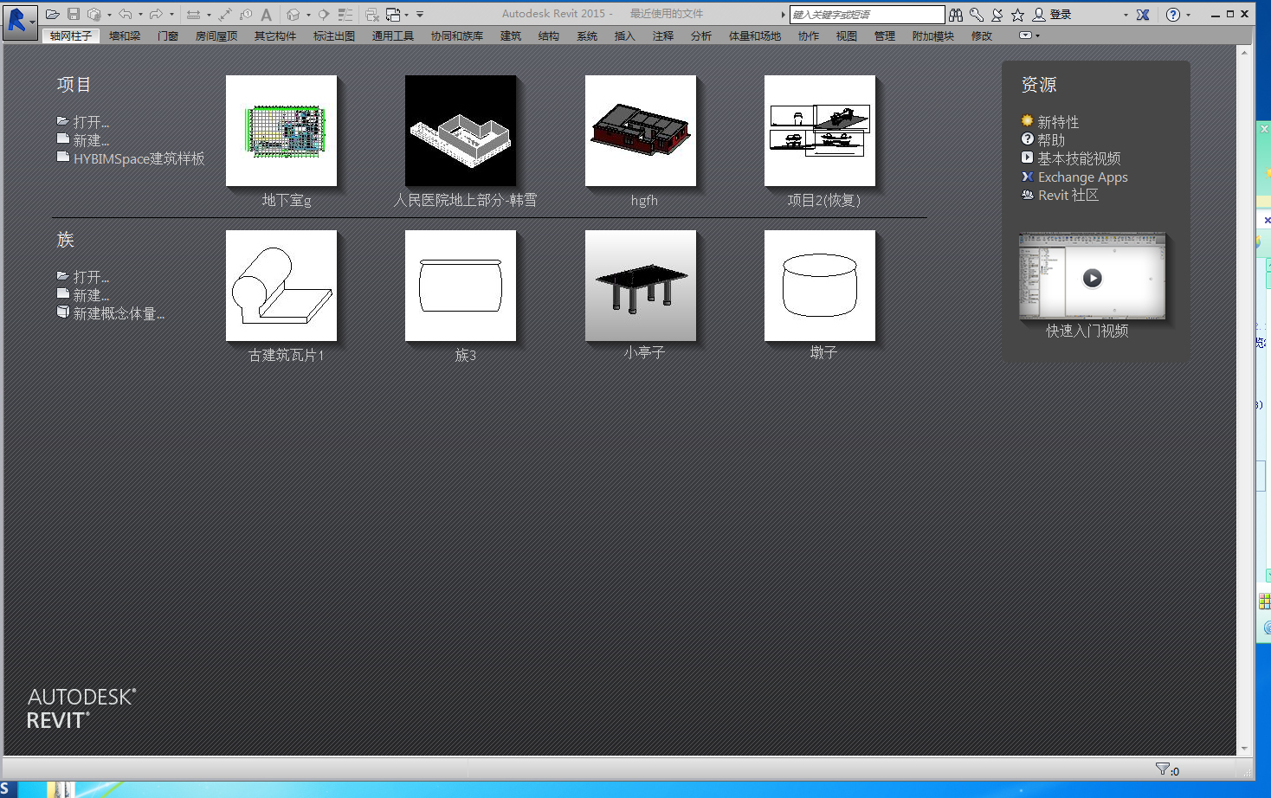Click the selection filter icon in status bar
1271x798 pixels.
[1162, 769]
